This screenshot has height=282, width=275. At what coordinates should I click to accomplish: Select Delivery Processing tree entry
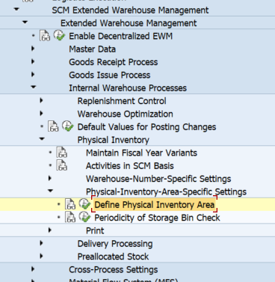(x=115, y=244)
